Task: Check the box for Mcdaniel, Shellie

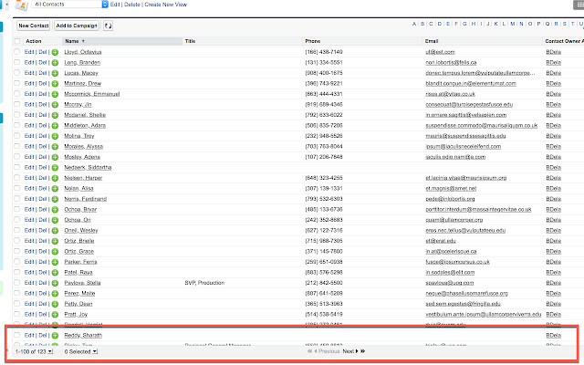Action: 17,115
